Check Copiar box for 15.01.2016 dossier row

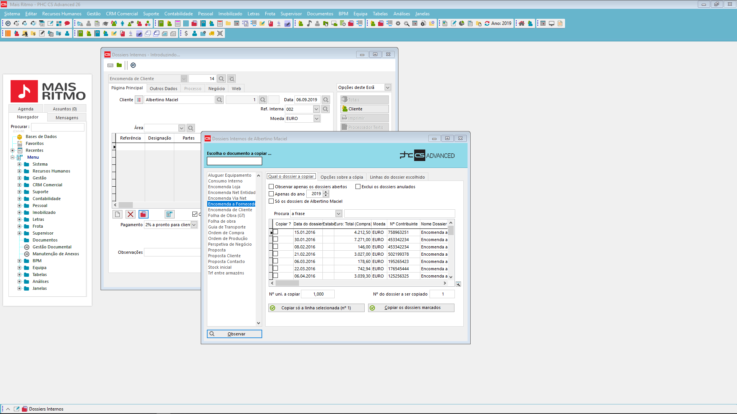coord(276,232)
